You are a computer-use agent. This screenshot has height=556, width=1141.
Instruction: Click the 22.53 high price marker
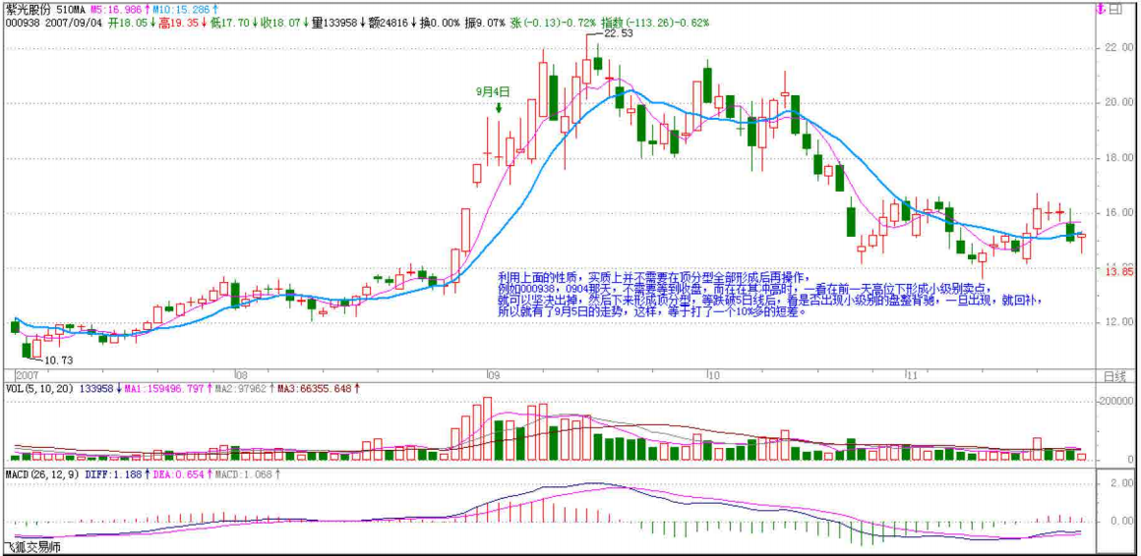[x=617, y=33]
